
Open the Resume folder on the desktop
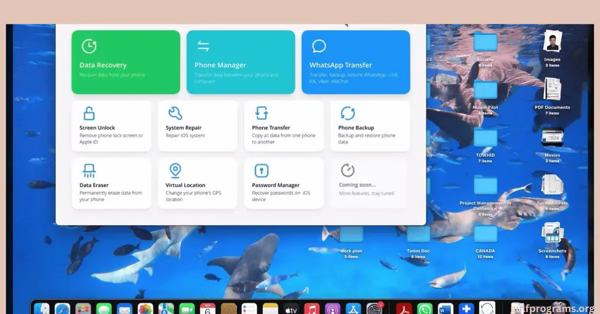coord(485,43)
